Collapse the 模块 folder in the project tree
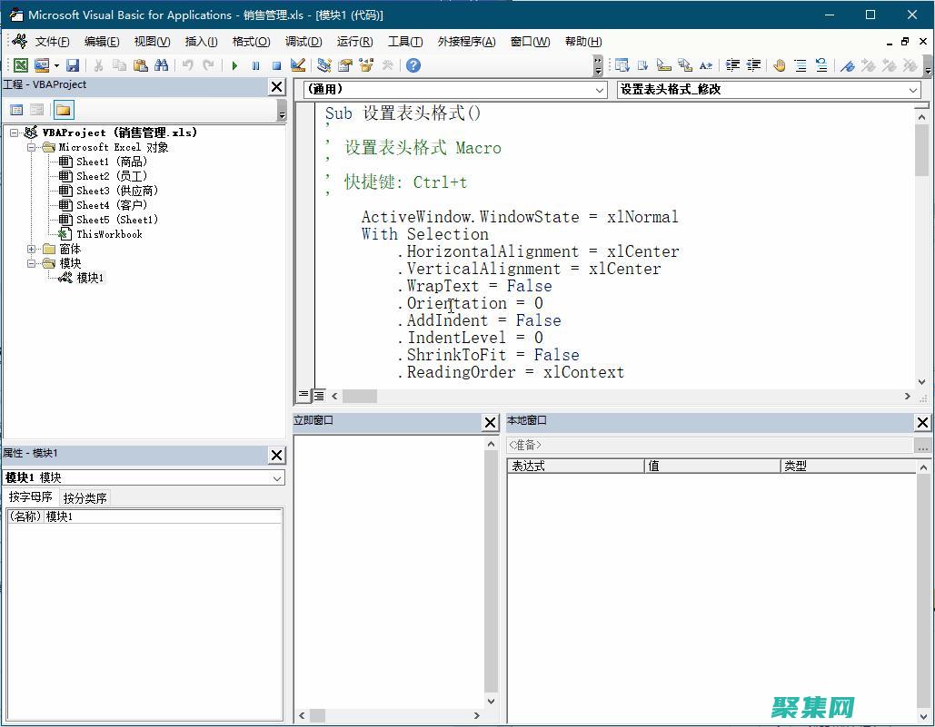This screenshot has width=935, height=727. [x=32, y=263]
